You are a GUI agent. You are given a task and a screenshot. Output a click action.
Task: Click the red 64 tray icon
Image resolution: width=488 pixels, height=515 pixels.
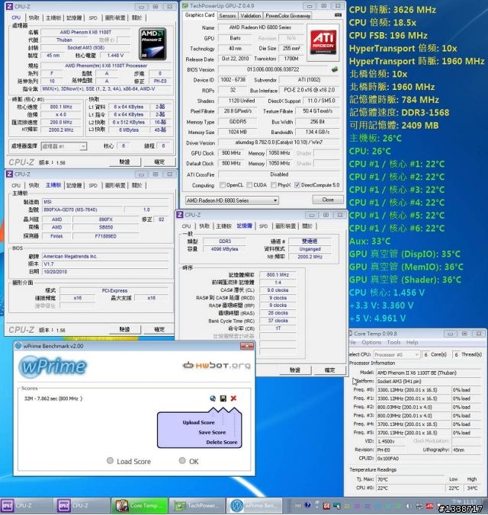[x=326, y=506]
